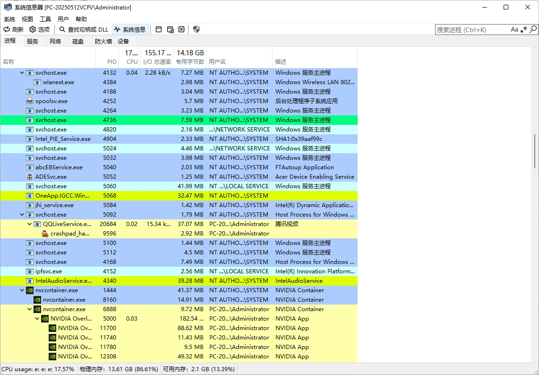The height and width of the screenshot is (375, 539).
Task: Click the 后台处理程序子系统应用 description
Action: (306, 101)
